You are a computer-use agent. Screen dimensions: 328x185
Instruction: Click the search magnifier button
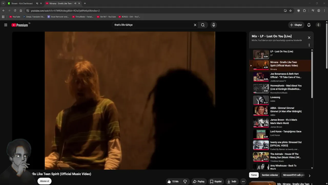203,25
